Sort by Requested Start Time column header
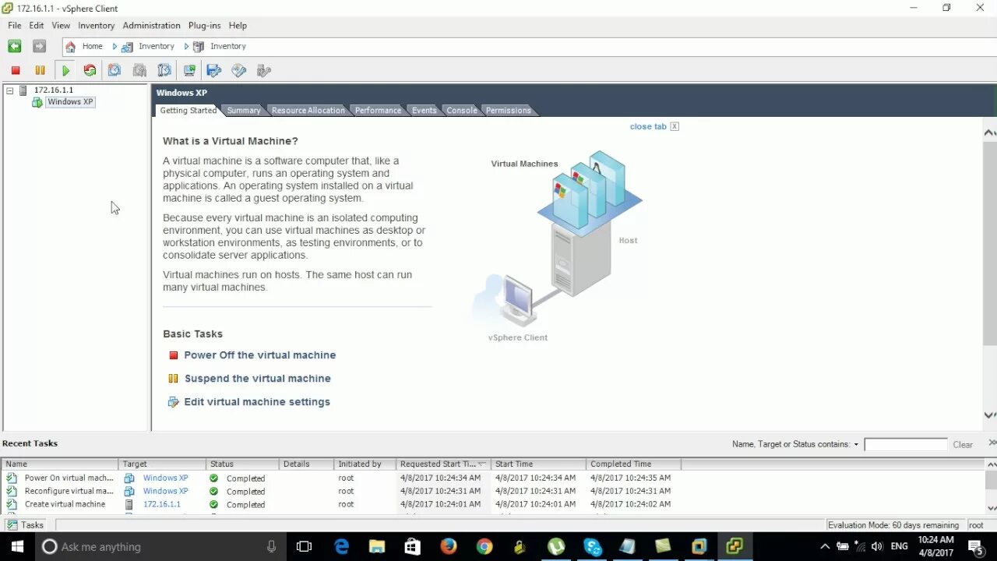The image size is (997, 561). (443, 464)
